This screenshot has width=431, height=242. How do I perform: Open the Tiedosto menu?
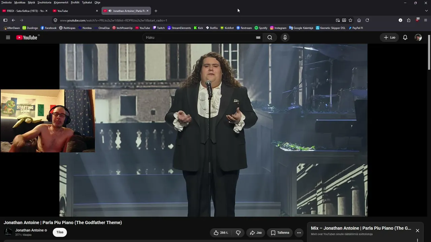[6, 2]
